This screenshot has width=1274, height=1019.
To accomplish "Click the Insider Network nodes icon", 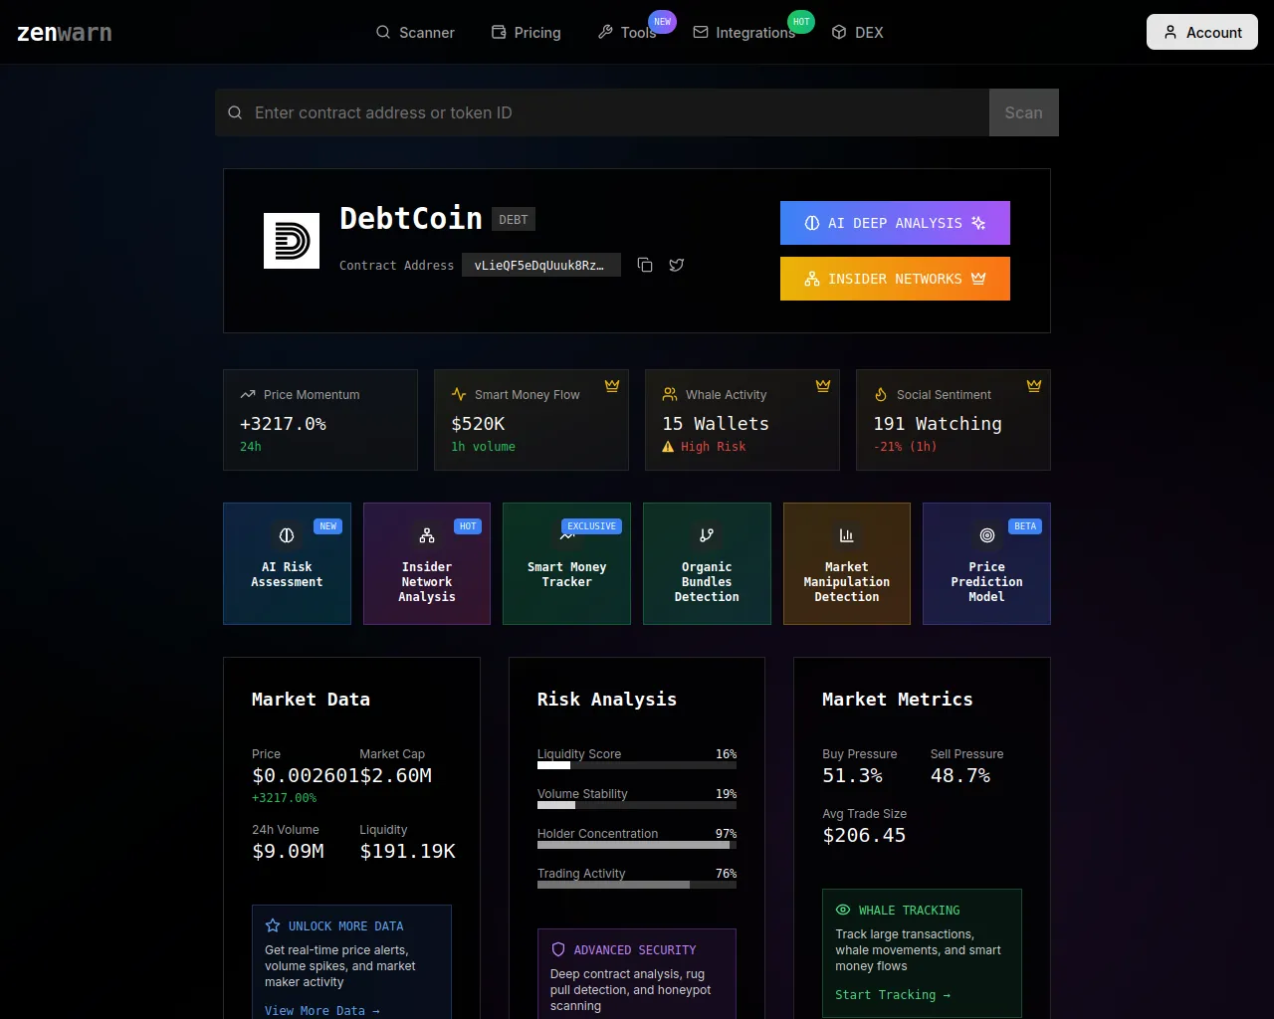I will [427, 535].
